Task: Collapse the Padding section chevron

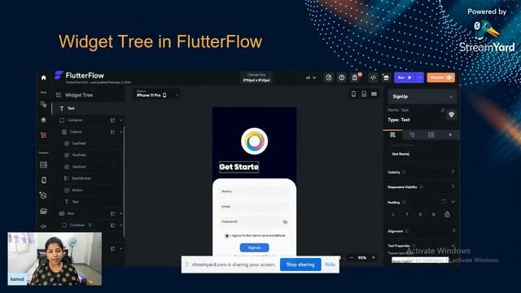Action: click(453, 202)
